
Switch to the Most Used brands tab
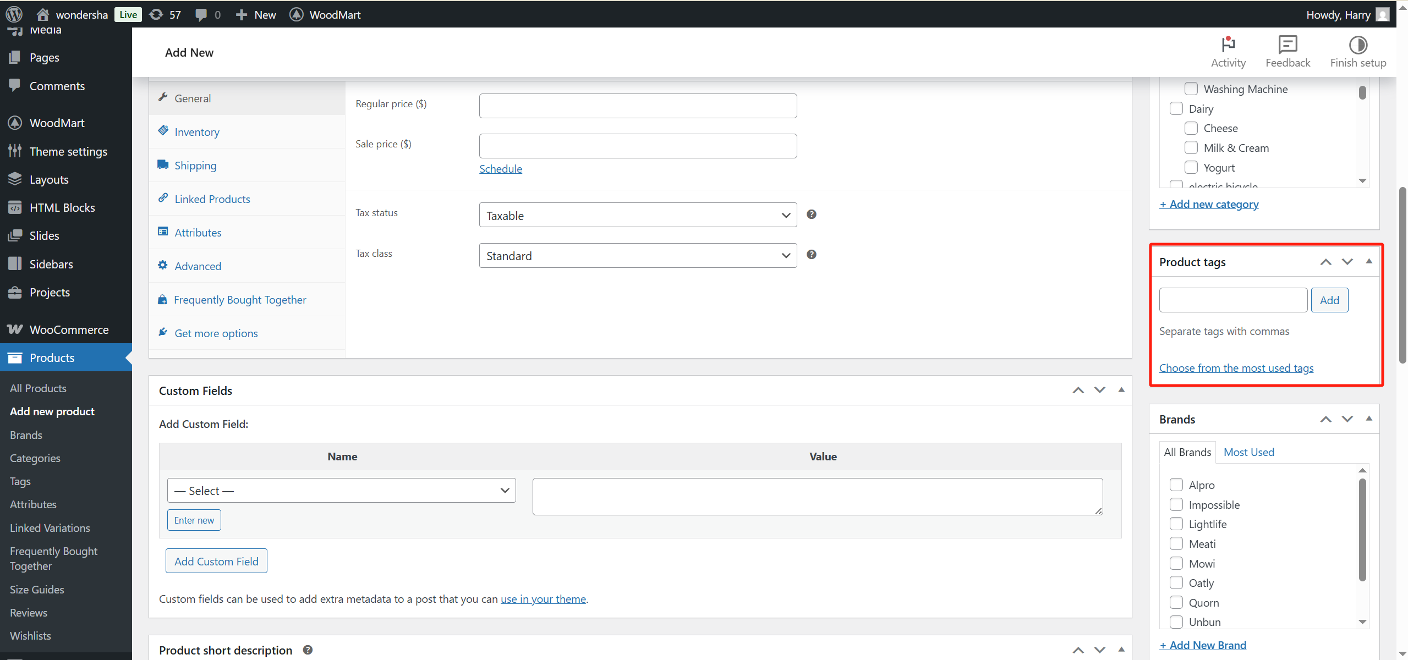click(x=1248, y=452)
